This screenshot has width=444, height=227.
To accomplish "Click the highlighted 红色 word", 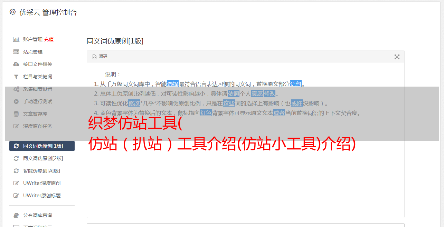I will 206,113.
